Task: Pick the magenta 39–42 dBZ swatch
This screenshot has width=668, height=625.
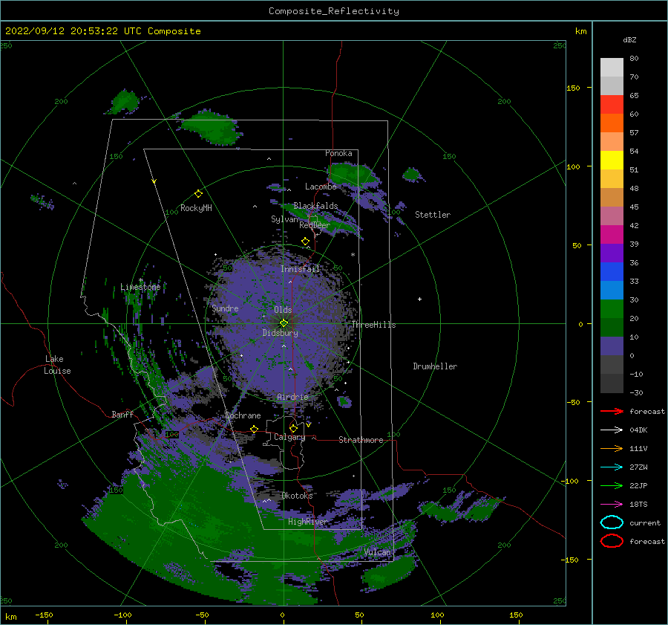Action: (612, 235)
